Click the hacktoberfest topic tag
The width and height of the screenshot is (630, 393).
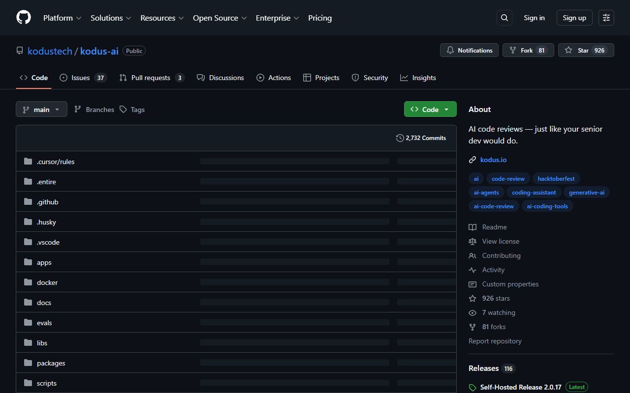[x=556, y=178]
